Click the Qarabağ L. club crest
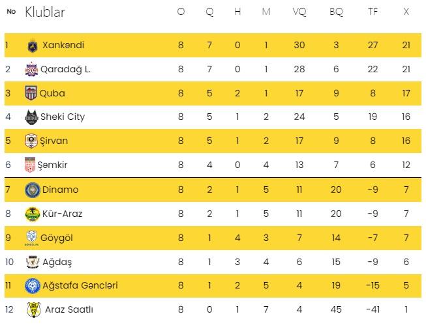 (x=31, y=70)
